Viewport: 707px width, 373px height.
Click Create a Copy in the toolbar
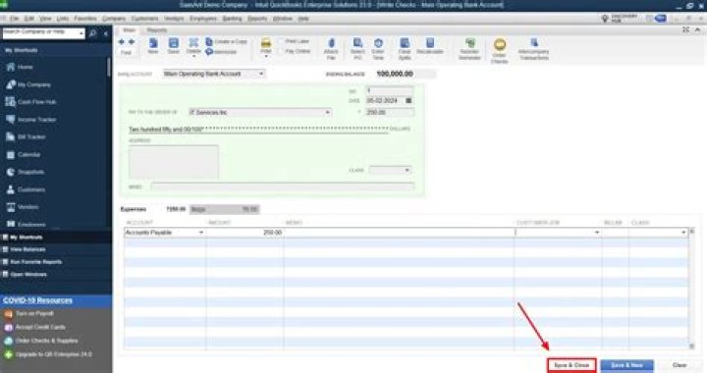[227, 41]
